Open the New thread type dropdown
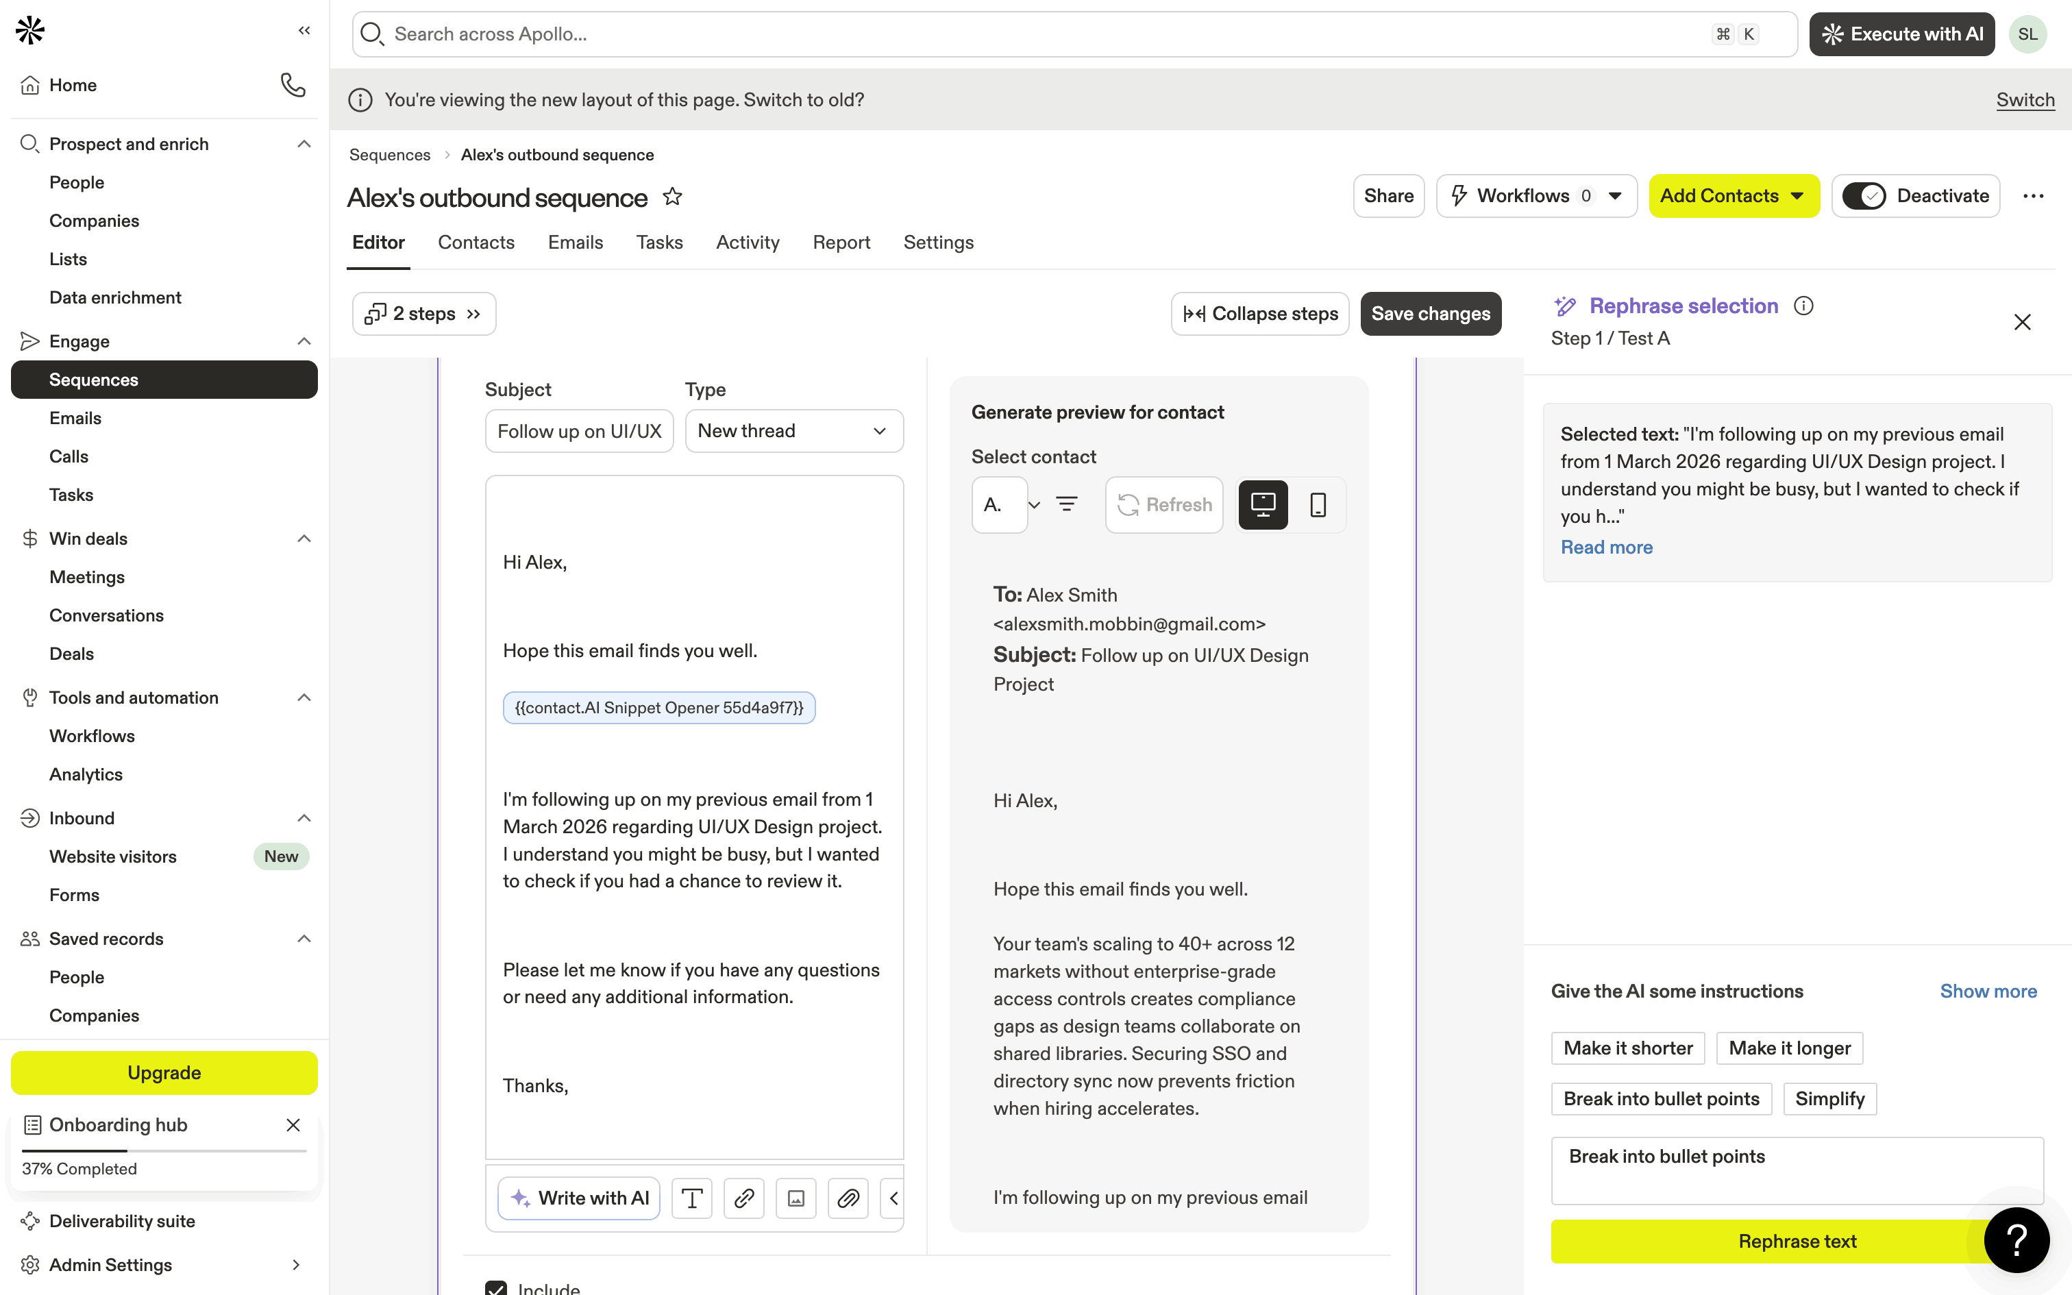Screen dimensions: 2072x1295 tap(793, 431)
